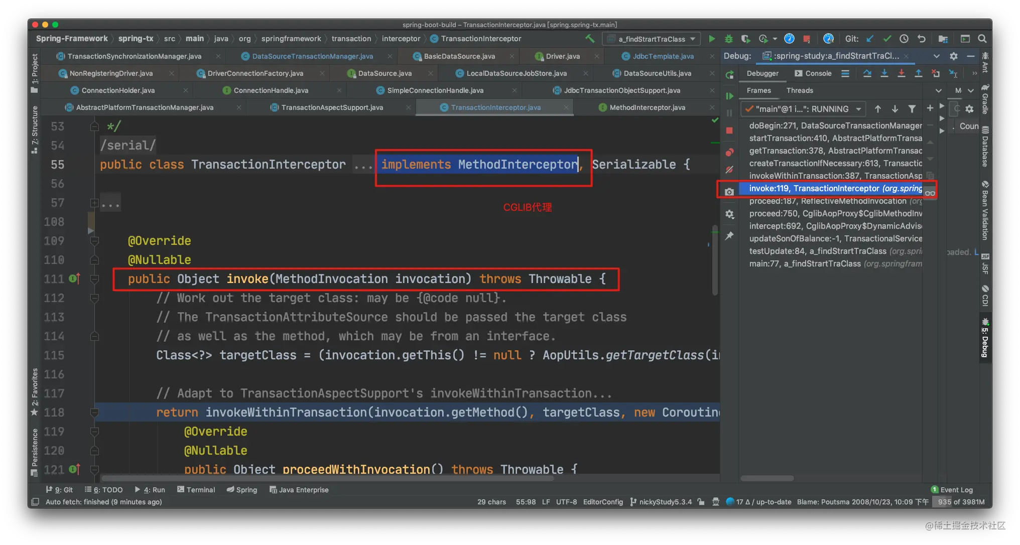Add a new watch with the plus icon
Image resolution: width=1020 pixels, height=545 pixels.
click(930, 108)
